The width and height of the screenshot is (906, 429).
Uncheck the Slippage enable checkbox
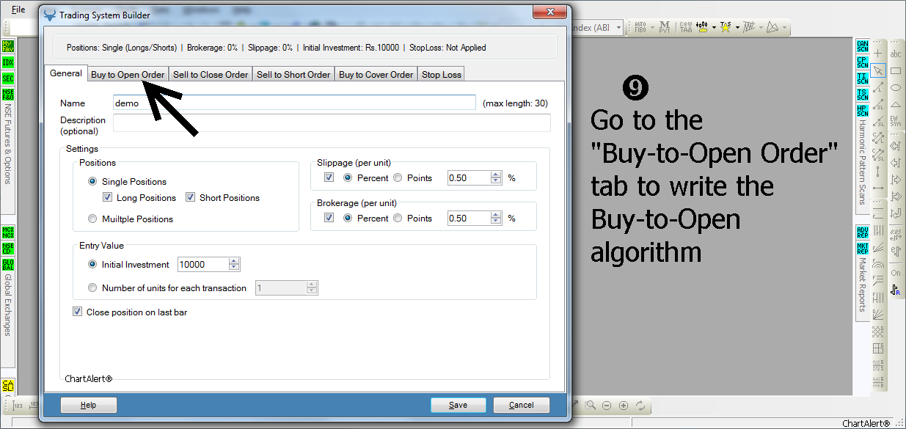(329, 177)
